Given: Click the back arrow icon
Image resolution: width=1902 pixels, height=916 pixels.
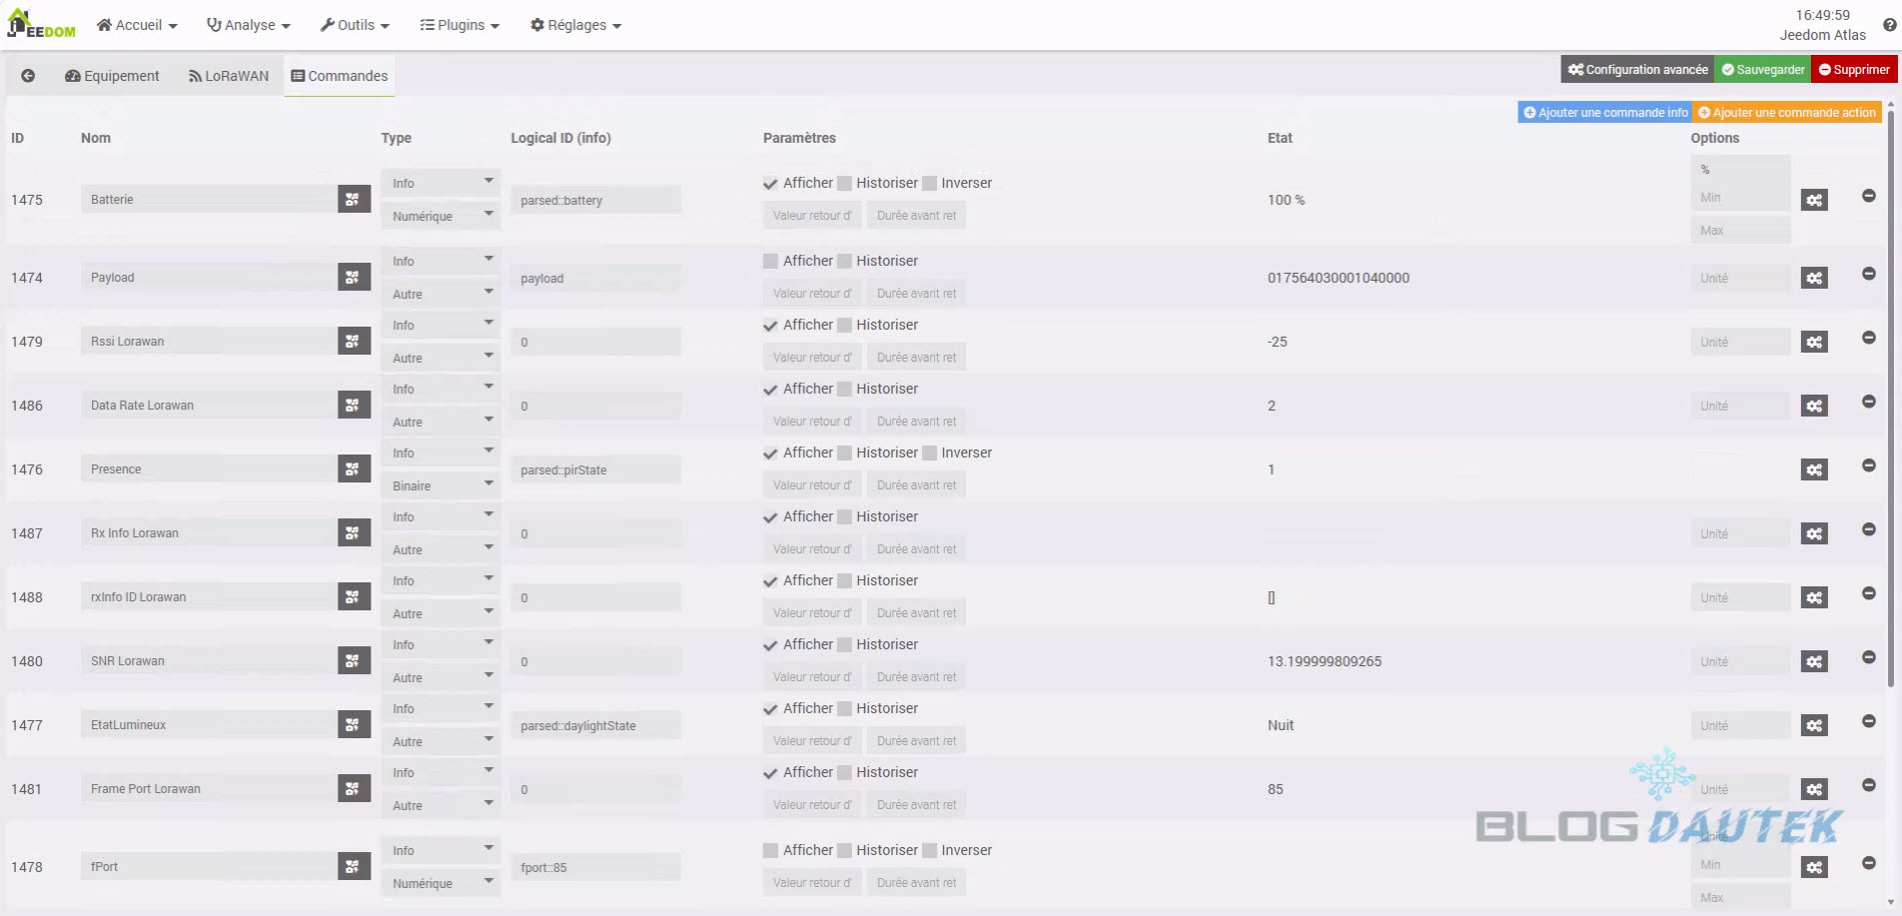Looking at the screenshot, I should [x=28, y=76].
